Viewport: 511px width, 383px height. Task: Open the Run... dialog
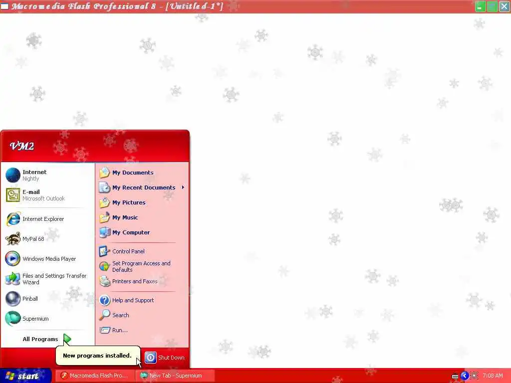142,330
